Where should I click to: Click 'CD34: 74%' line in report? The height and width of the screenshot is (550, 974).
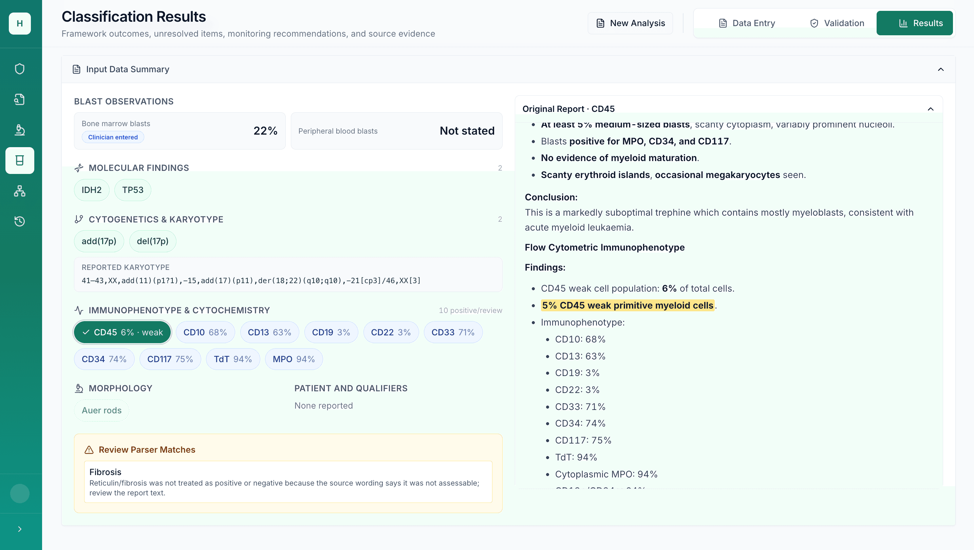point(580,424)
